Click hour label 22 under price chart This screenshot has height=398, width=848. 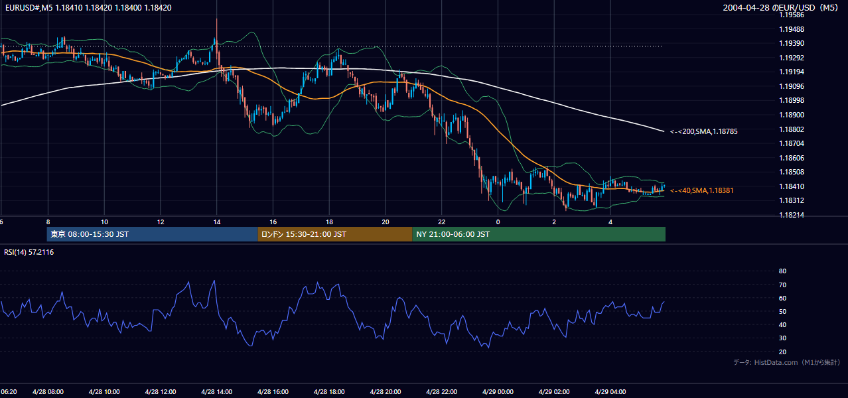(x=442, y=222)
